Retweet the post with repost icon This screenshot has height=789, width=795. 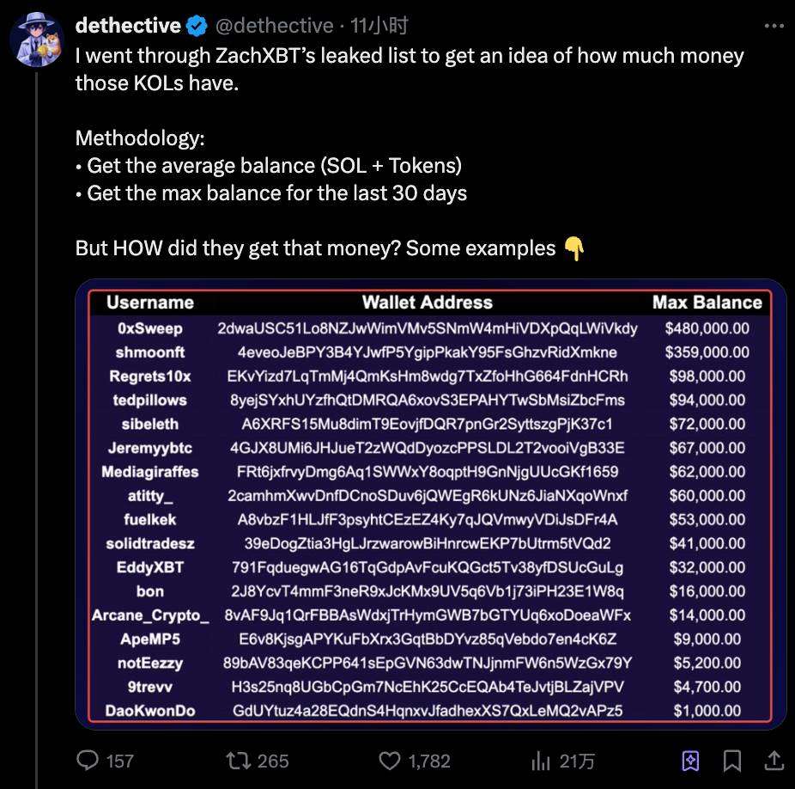click(234, 761)
